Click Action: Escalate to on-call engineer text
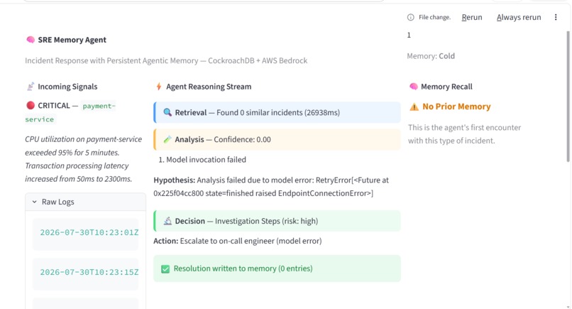 238,241
